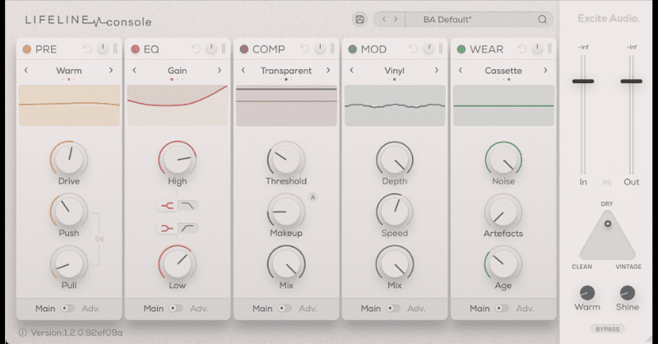
Task: Click the Main label in EQ module
Action: [x=154, y=309]
